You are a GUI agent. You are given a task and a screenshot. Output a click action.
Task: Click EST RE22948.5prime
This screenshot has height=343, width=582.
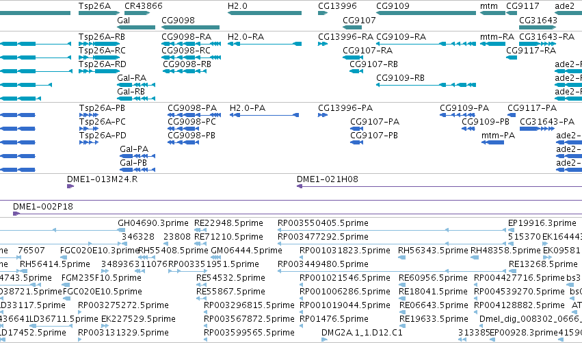[228, 223]
